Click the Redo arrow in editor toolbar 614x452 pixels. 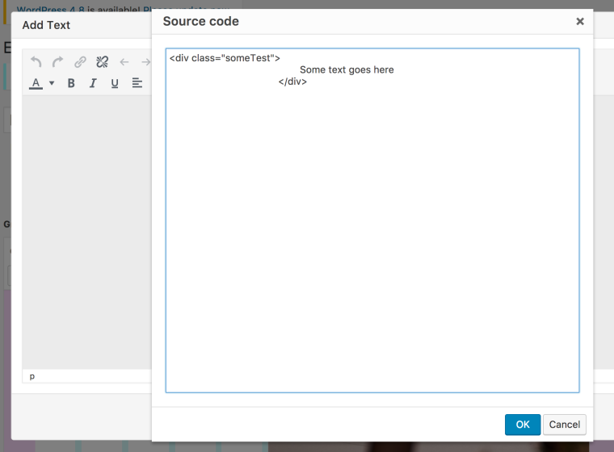(x=57, y=62)
